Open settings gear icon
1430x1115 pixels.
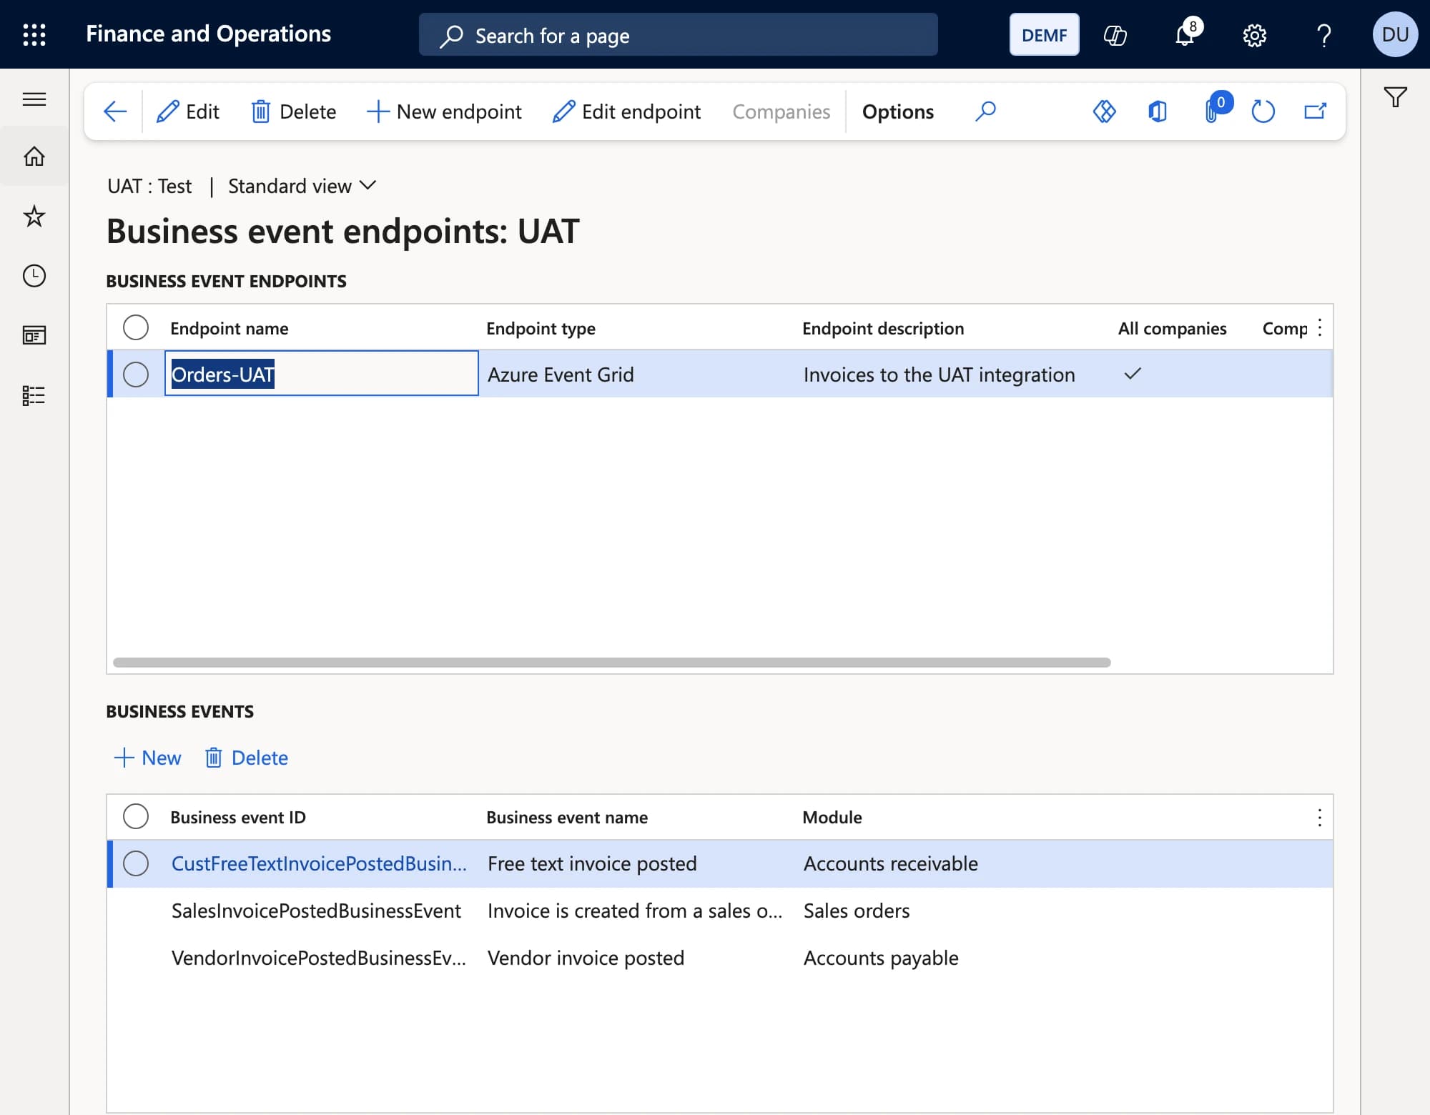1254,35
